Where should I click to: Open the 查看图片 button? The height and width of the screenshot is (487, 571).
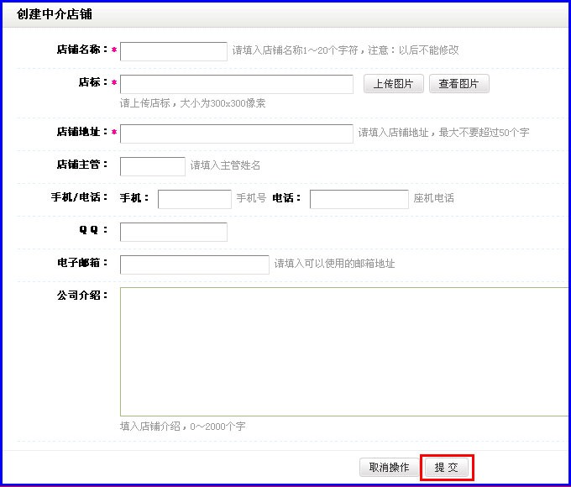point(458,84)
